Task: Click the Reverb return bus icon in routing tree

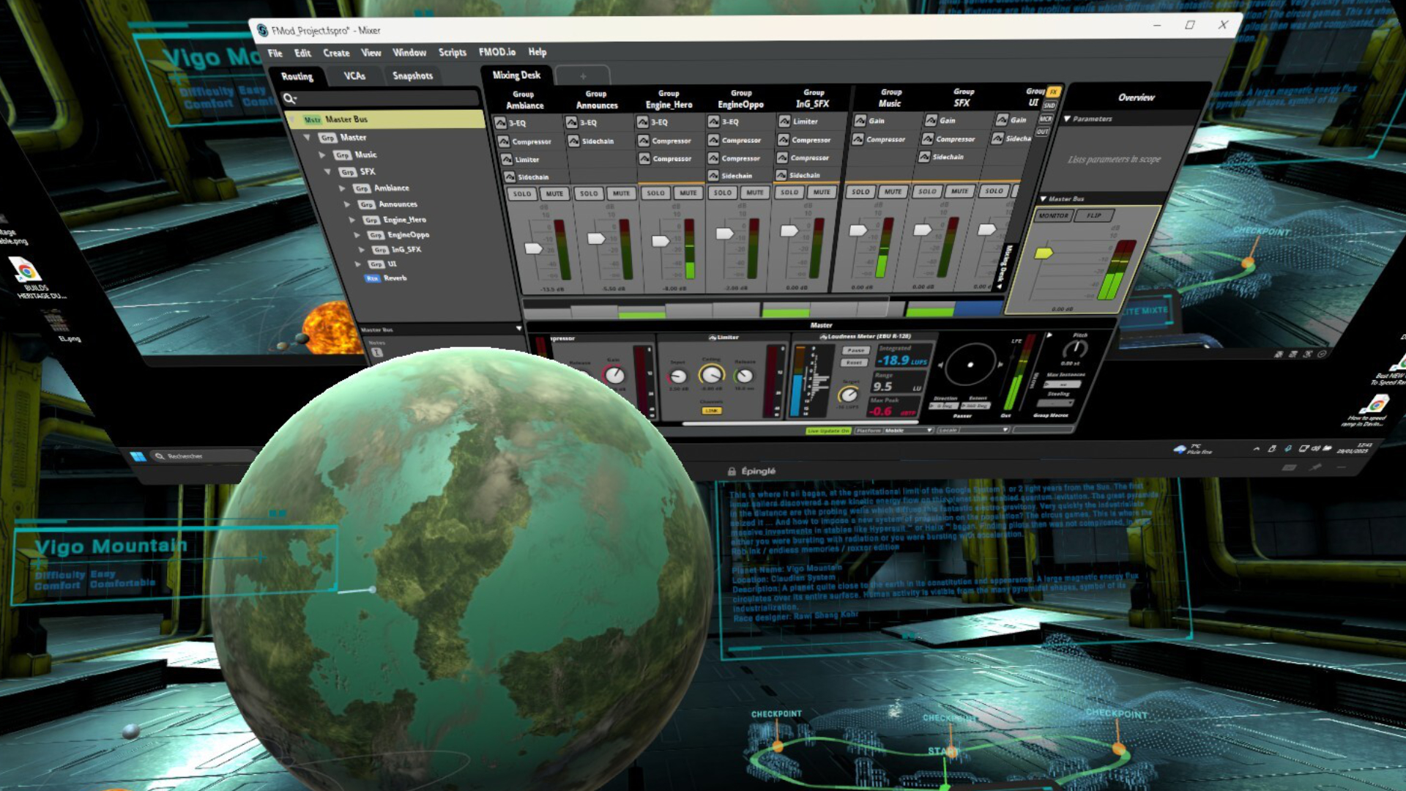Action: 372,278
